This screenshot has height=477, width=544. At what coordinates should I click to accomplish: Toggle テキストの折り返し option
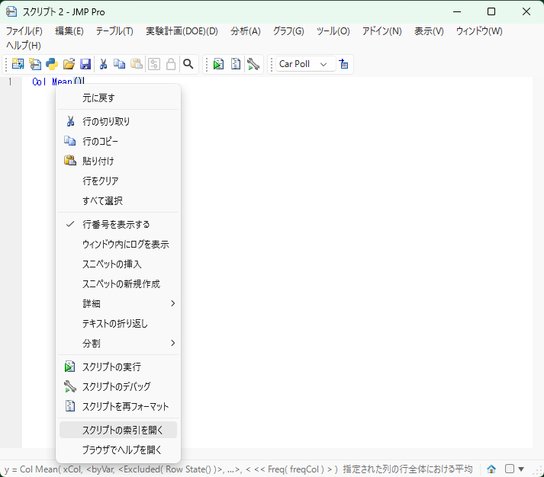(x=118, y=324)
